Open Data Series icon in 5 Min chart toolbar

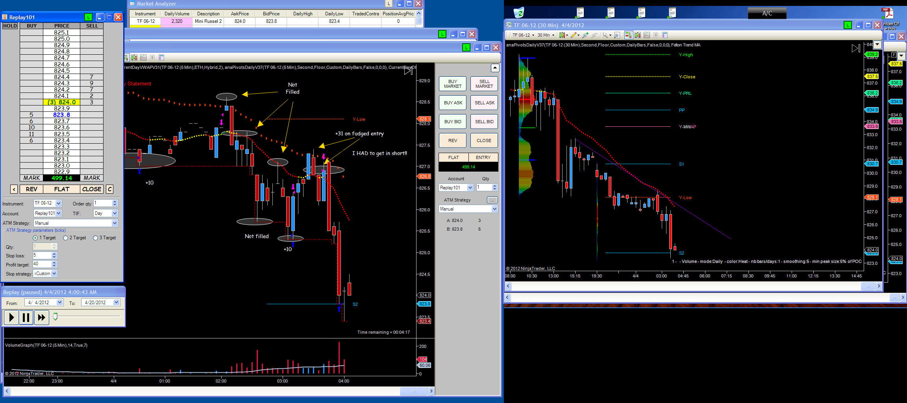[x=134, y=57]
